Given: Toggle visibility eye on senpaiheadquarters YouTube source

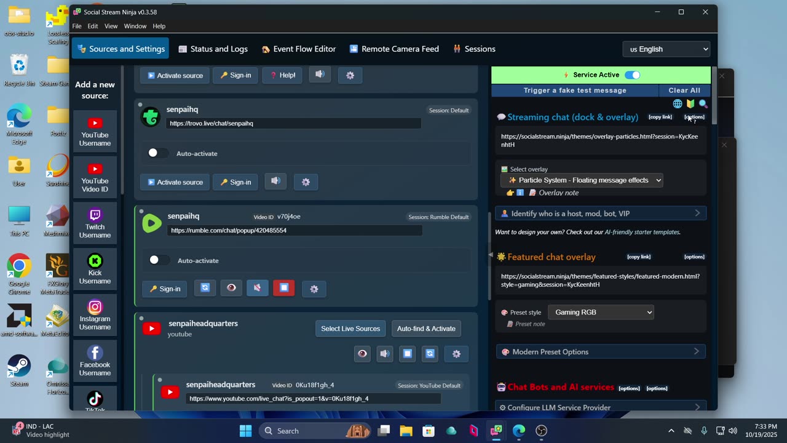Looking at the screenshot, I should (x=362, y=354).
